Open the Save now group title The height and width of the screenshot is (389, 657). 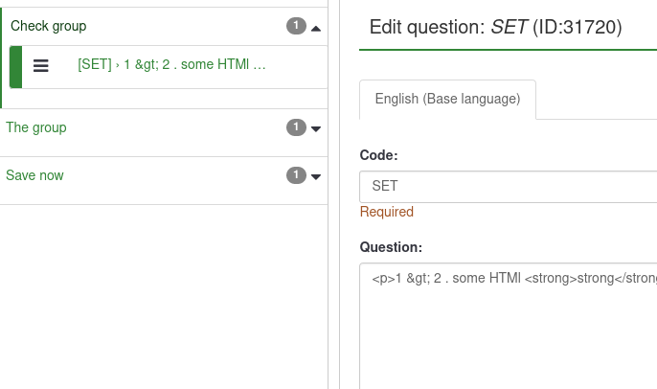34,175
